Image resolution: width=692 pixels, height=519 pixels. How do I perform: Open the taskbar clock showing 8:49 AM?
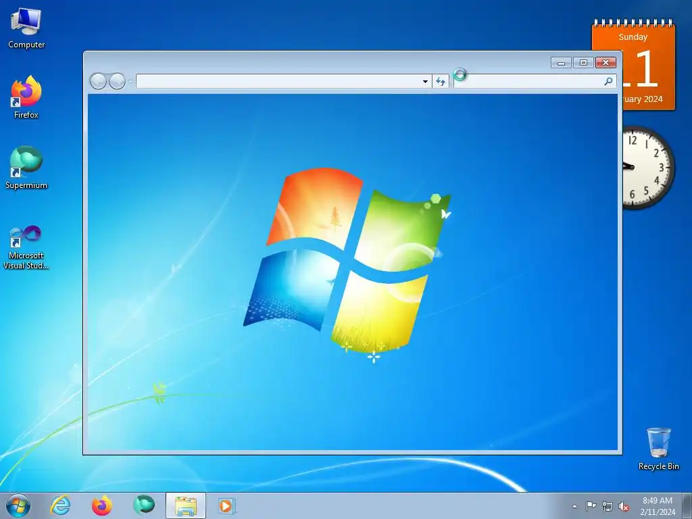coord(658,506)
